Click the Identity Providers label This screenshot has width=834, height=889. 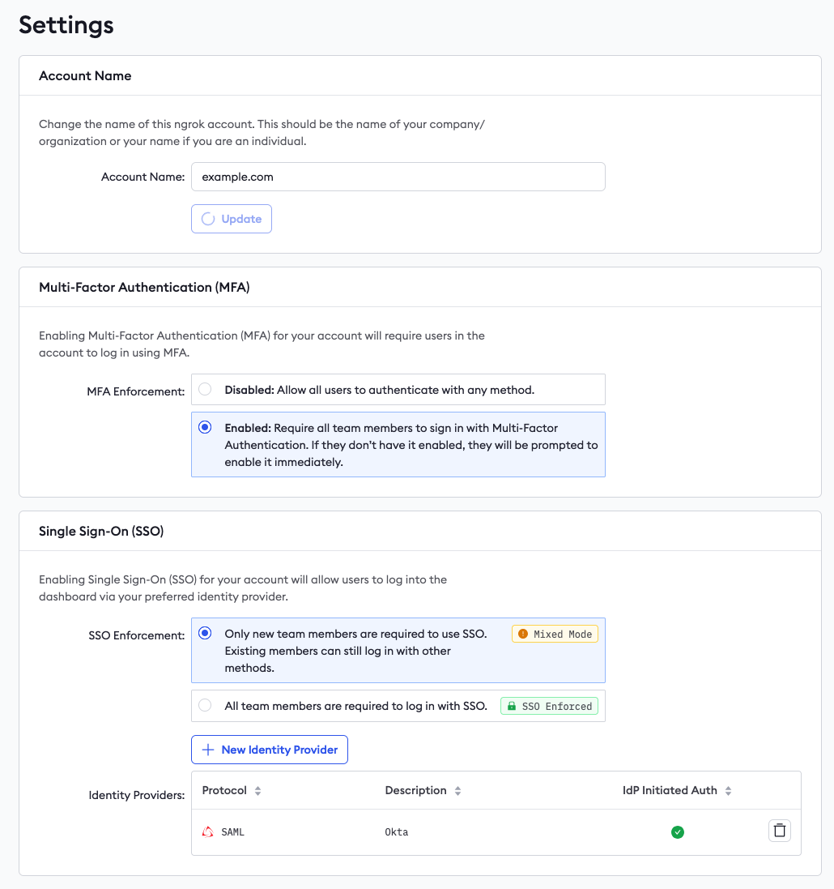[137, 795]
